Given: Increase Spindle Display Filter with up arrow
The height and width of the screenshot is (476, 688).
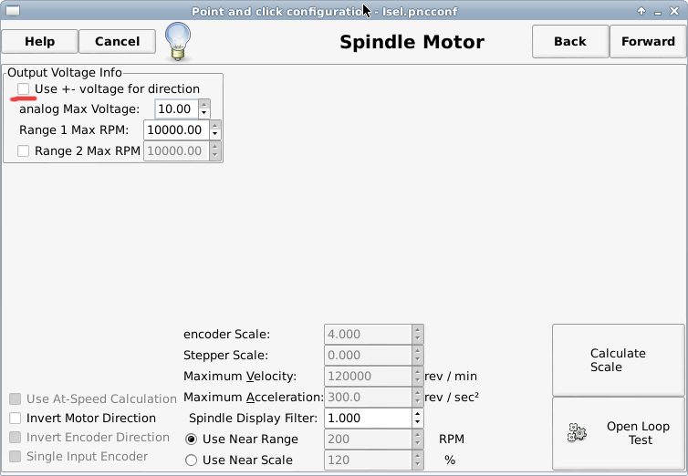Looking at the screenshot, I should (417, 413).
